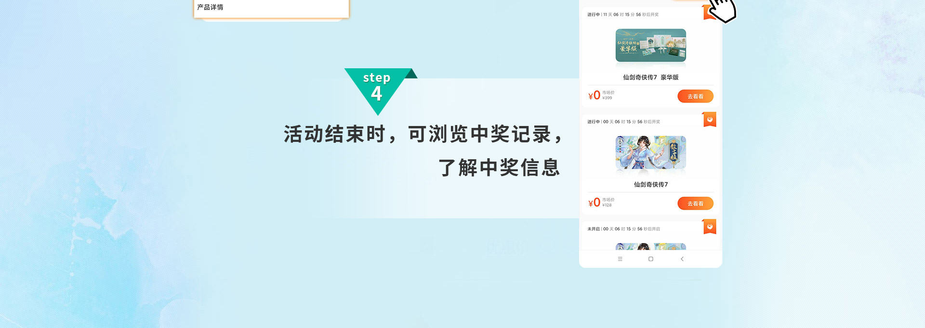The height and width of the screenshot is (328, 925).
Task: Tap the phone's recent-apps menu icon
Action: 620,259
